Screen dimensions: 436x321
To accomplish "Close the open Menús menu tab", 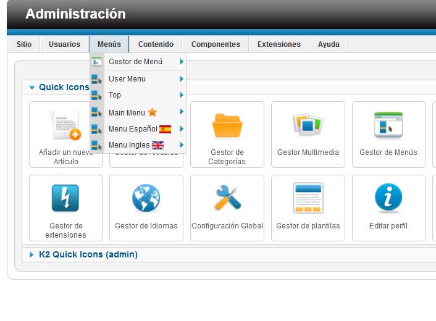I will pyautogui.click(x=109, y=44).
